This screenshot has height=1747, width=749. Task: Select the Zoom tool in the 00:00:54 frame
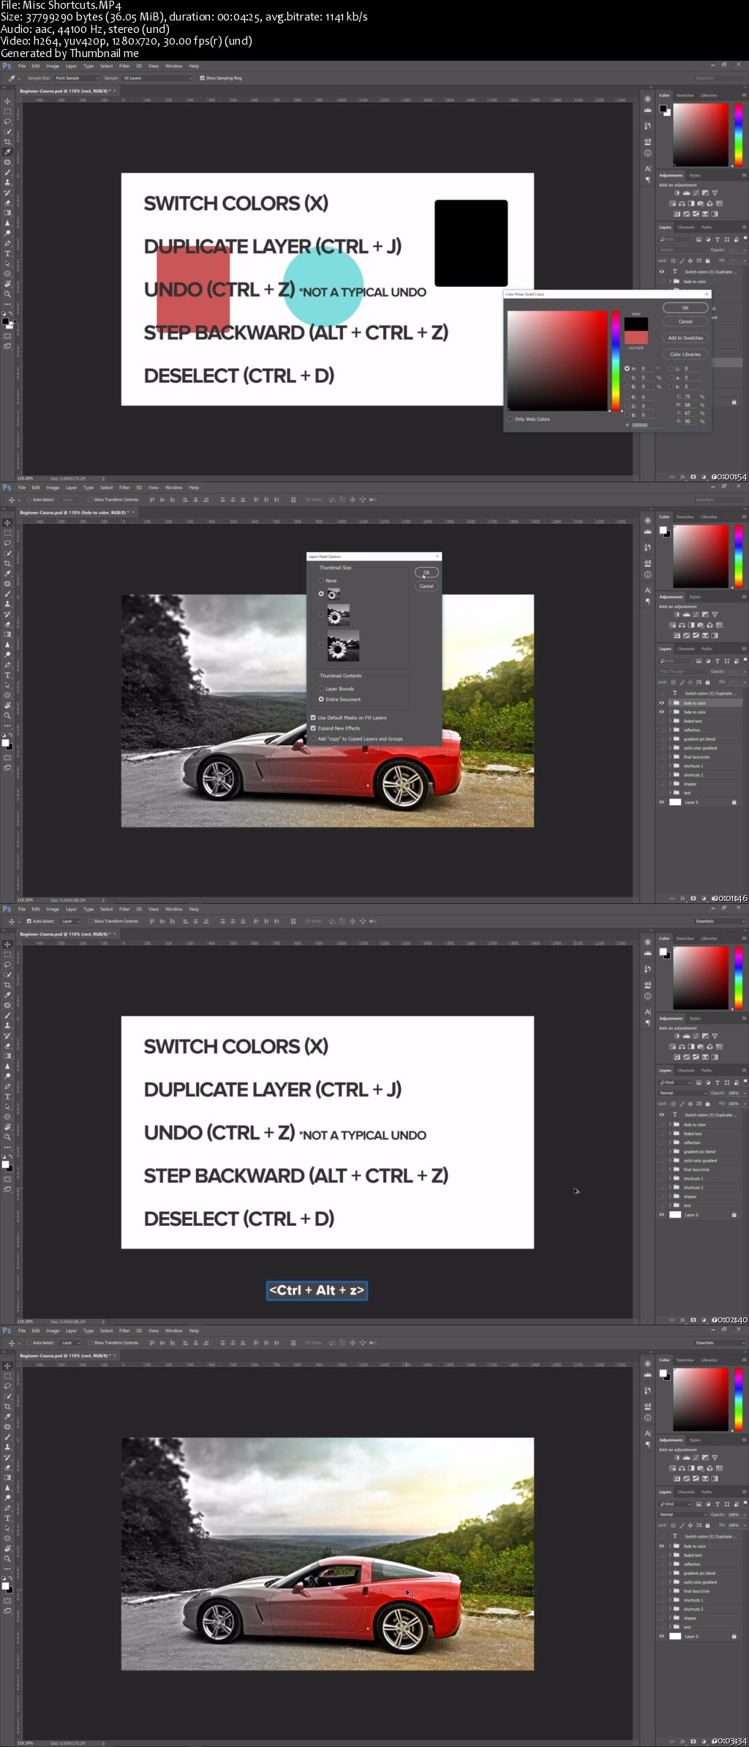click(7, 293)
